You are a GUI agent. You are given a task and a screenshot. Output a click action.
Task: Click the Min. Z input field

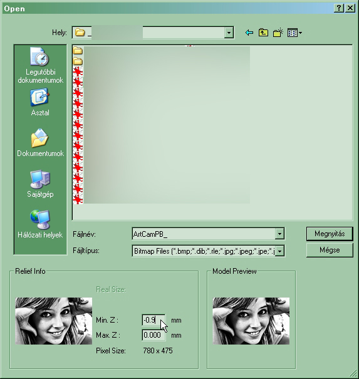click(153, 320)
